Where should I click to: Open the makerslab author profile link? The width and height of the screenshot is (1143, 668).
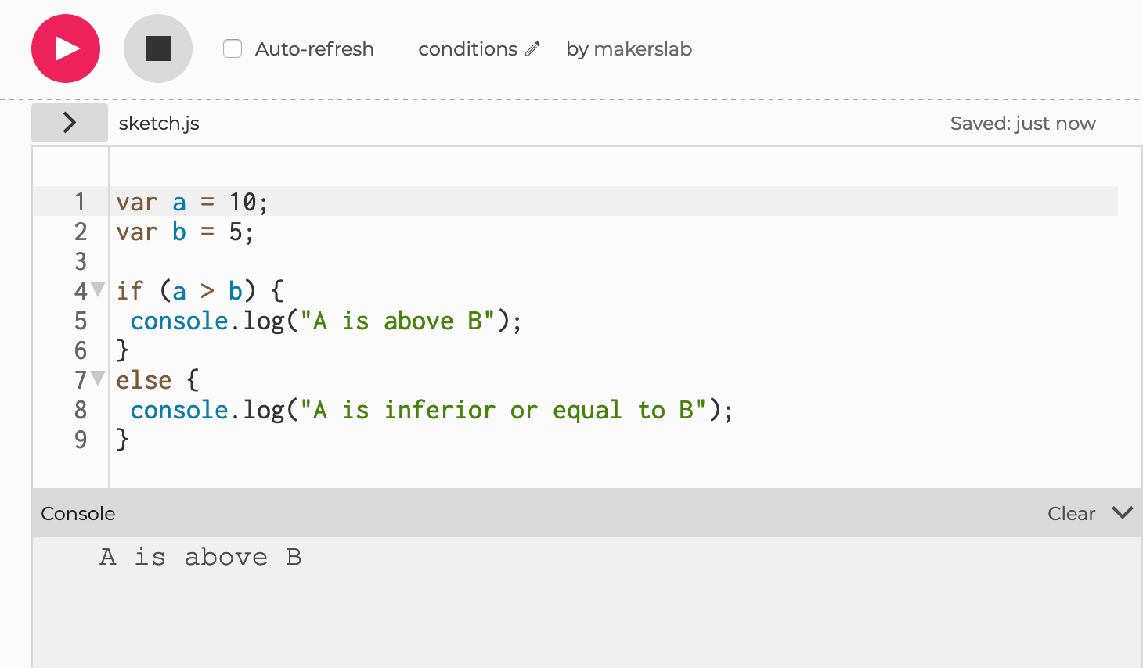[642, 49]
